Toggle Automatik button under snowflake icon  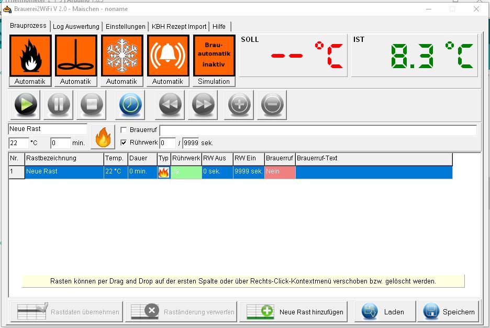point(122,82)
